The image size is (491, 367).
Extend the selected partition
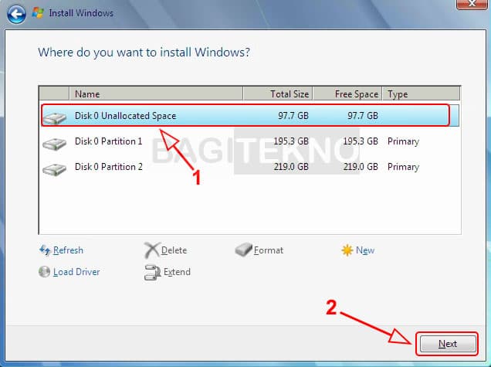[x=177, y=272]
